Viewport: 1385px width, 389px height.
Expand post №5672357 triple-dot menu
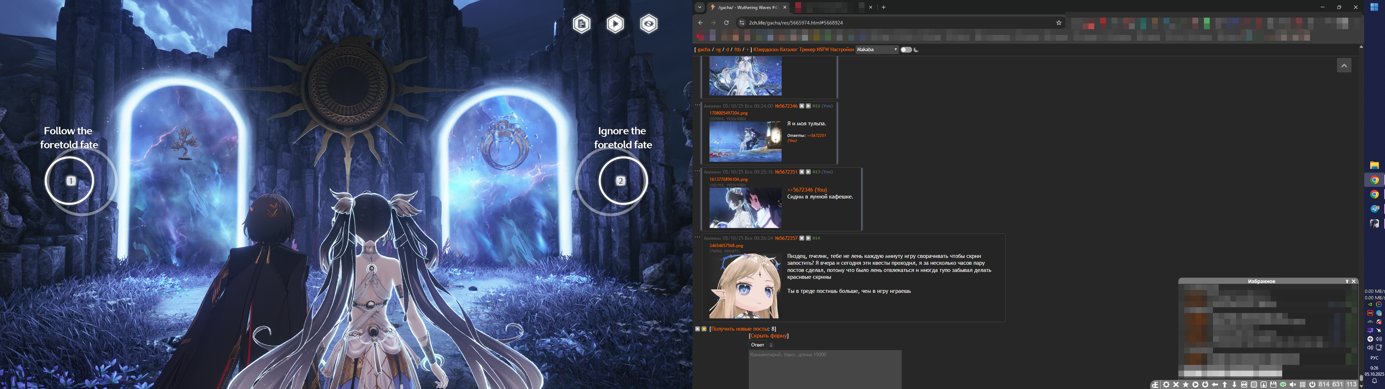coord(697,237)
